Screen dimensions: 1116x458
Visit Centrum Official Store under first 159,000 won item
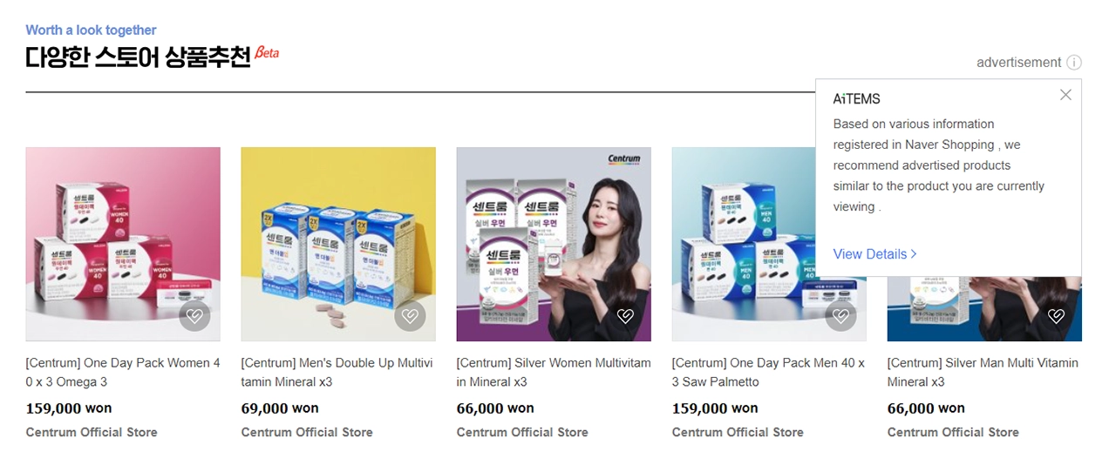92,433
